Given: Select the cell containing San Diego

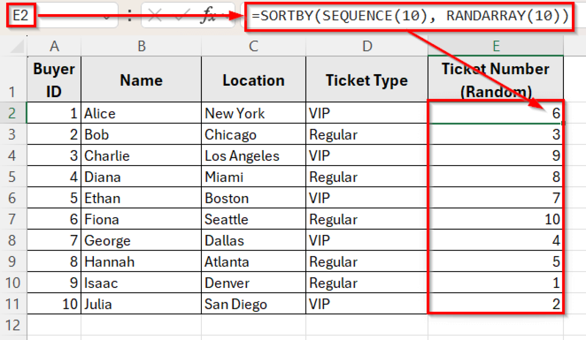Looking at the screenshot, I should [x=253, y=303].
